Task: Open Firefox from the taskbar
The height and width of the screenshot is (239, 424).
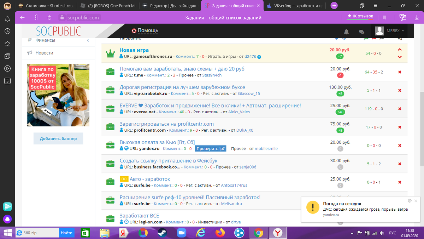Action: (220, 233)
